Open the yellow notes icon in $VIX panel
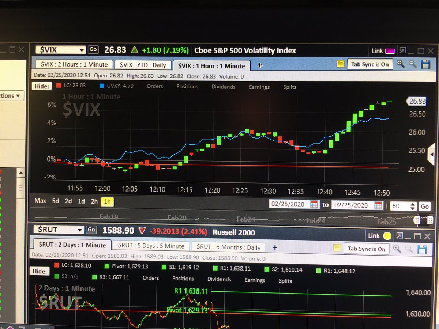The width and height of the screenshot is (439, 329). 340,64
